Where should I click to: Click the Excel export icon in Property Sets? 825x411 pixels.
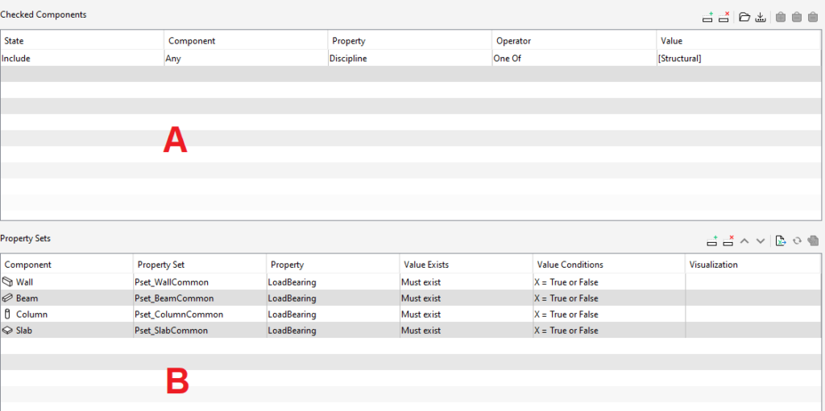coord(780,240)
